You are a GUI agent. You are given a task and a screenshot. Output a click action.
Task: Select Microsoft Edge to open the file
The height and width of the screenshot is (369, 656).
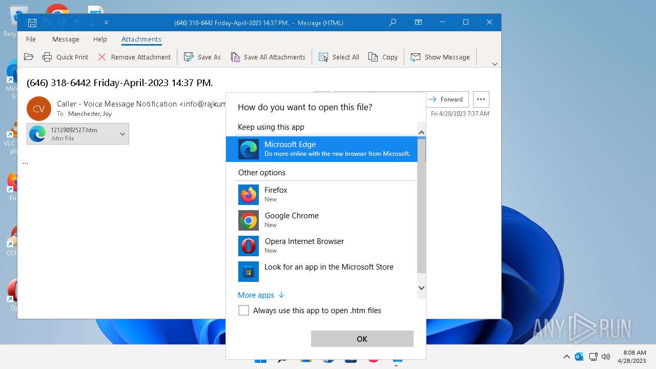point(322,149)
